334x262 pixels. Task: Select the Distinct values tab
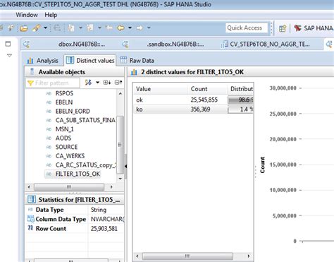point(90,61)
